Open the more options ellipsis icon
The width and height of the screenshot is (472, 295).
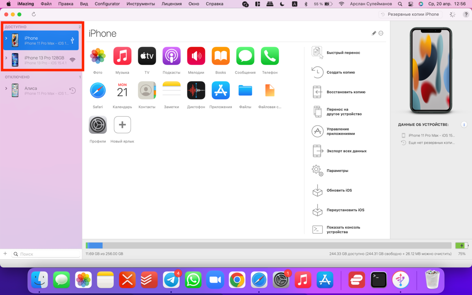point(381,33)
